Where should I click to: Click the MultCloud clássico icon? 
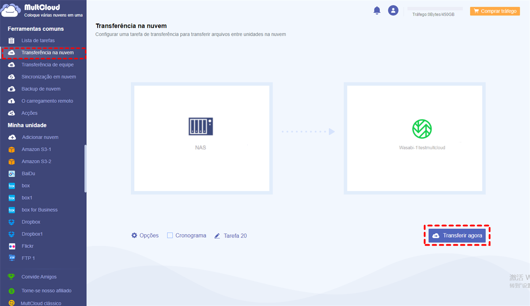[x=12, y=303]
